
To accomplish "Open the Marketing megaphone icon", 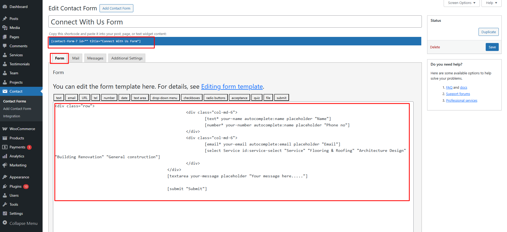I will [5, 165].
